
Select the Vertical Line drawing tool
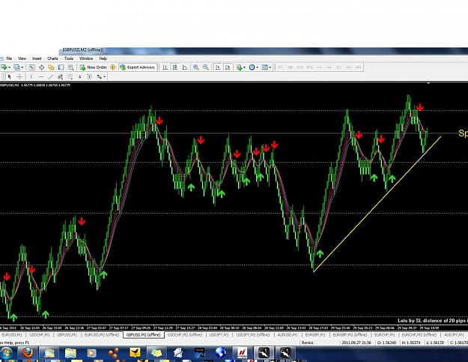[31, 76]
